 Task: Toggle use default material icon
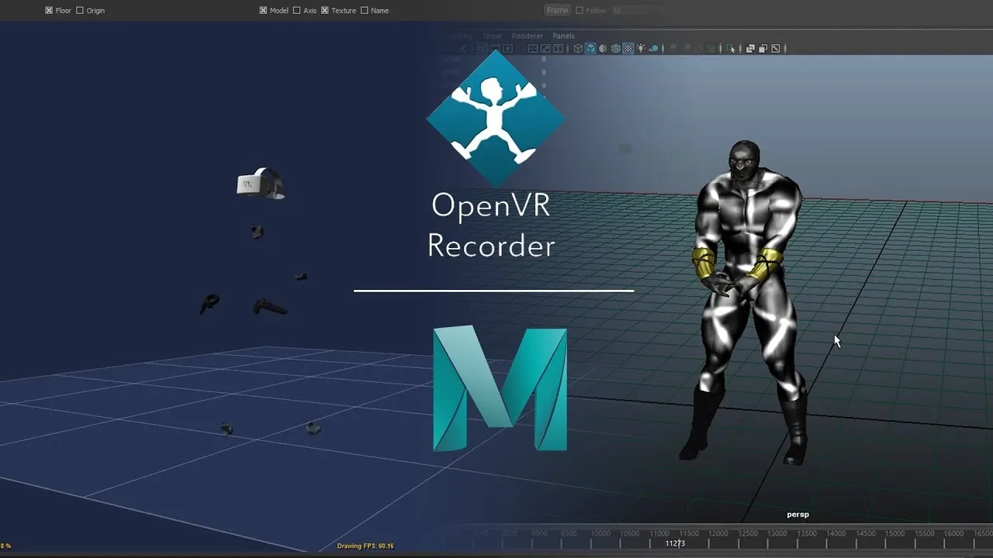tap(603, 48)
